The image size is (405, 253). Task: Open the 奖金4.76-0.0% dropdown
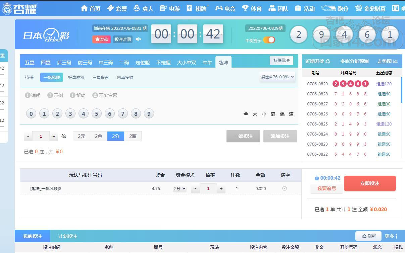click(x=277, y=77)
